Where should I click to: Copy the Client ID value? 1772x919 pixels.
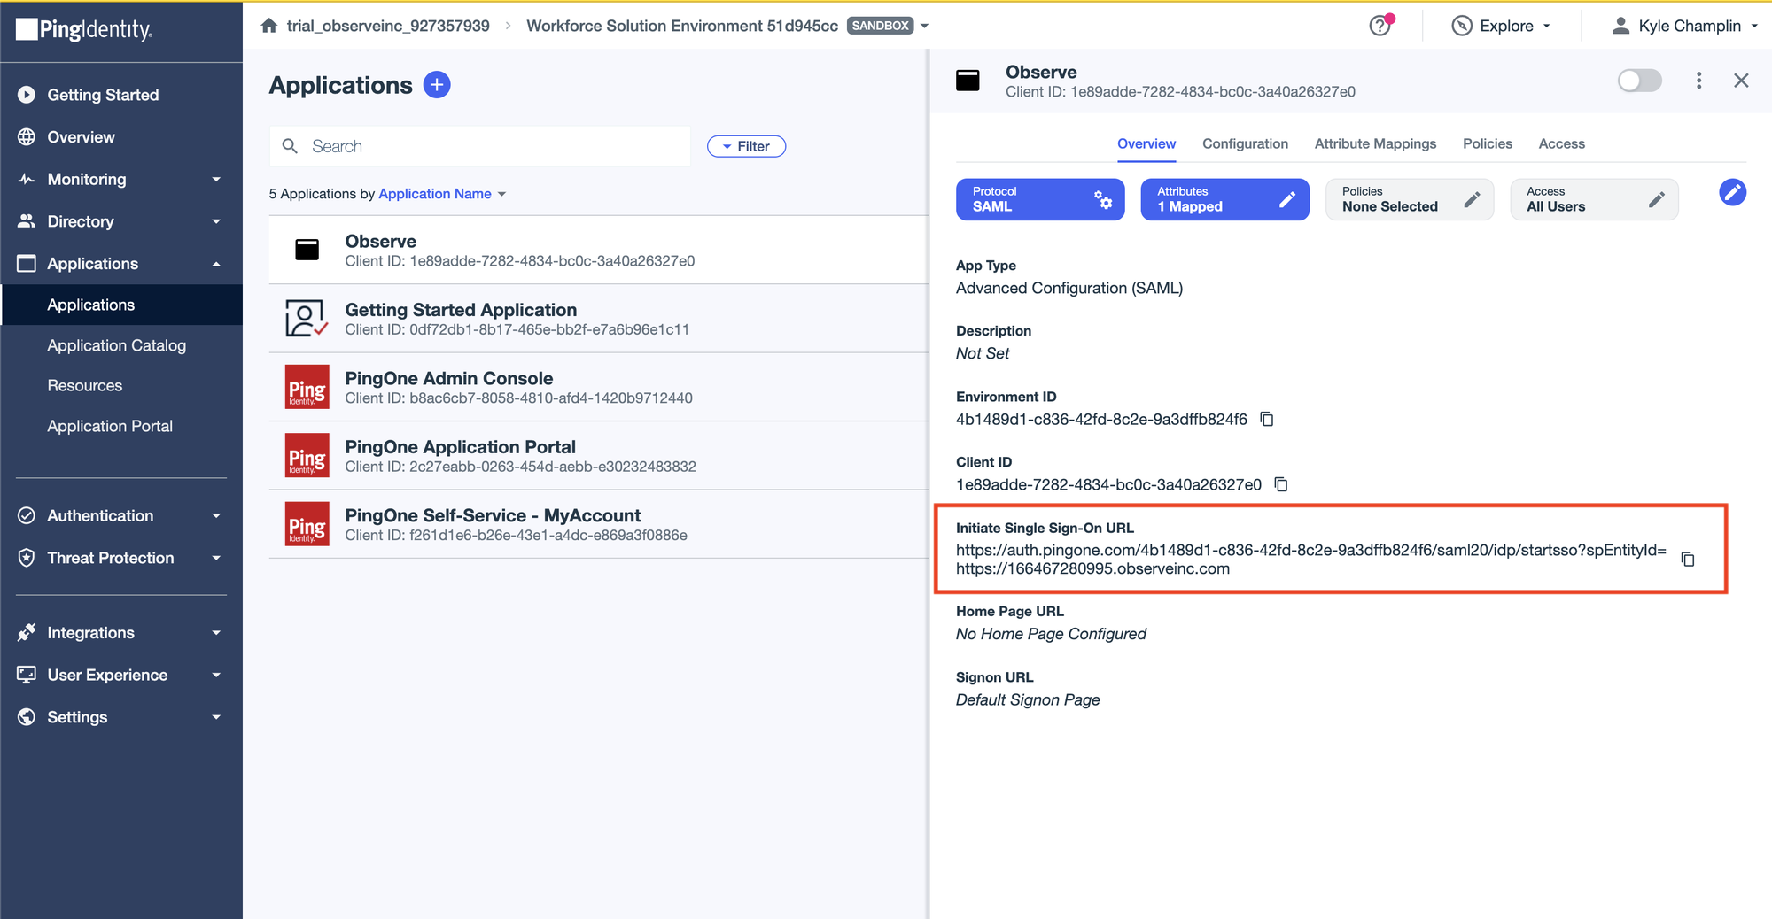tap(1281, 484)
